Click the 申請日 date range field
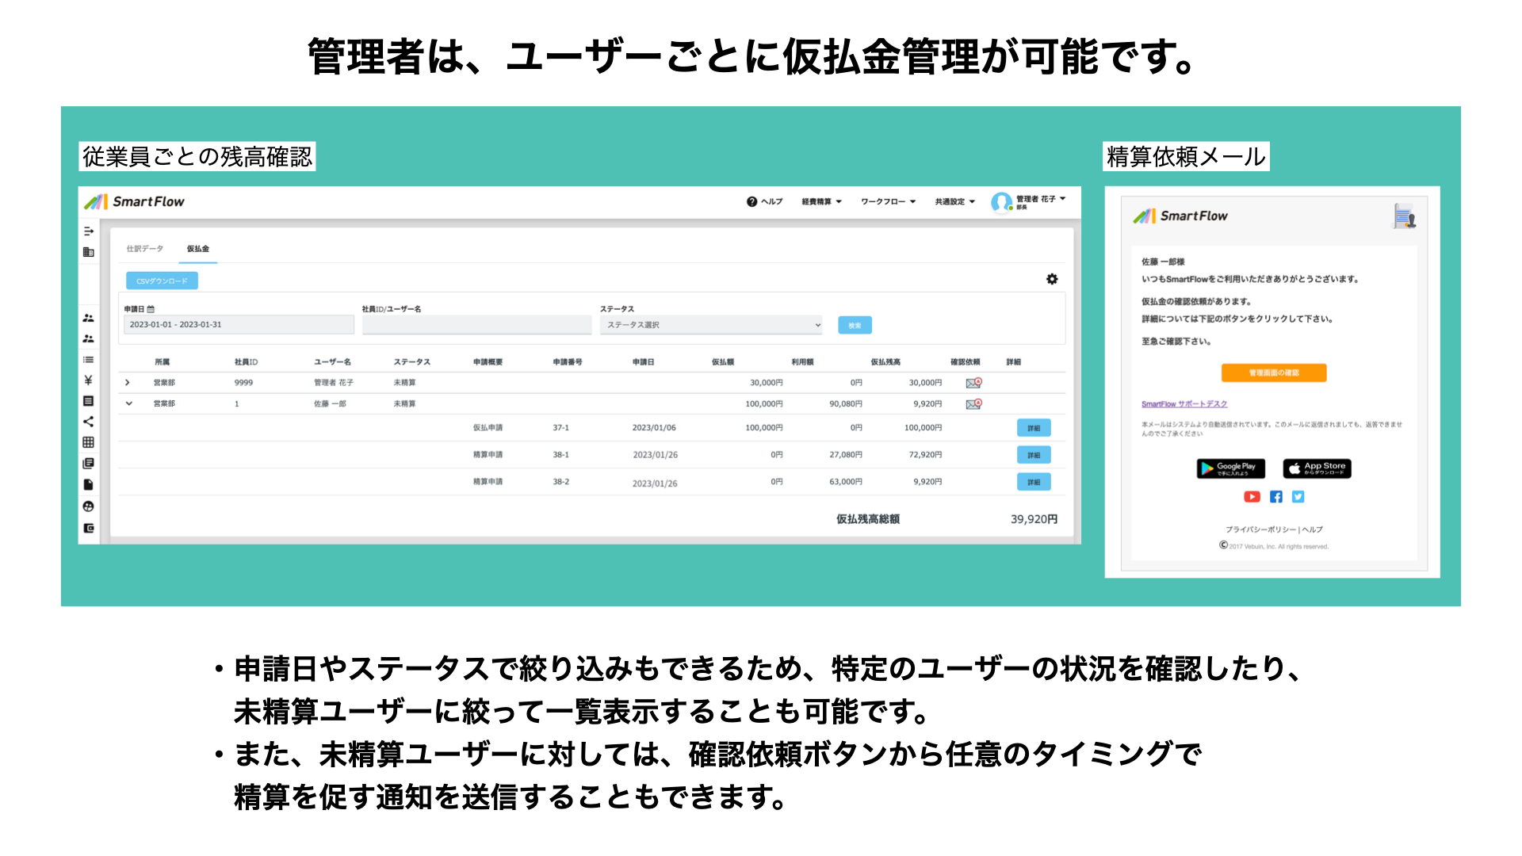The height and width of the screenshot is (856, 1522). tap(238, 325)
